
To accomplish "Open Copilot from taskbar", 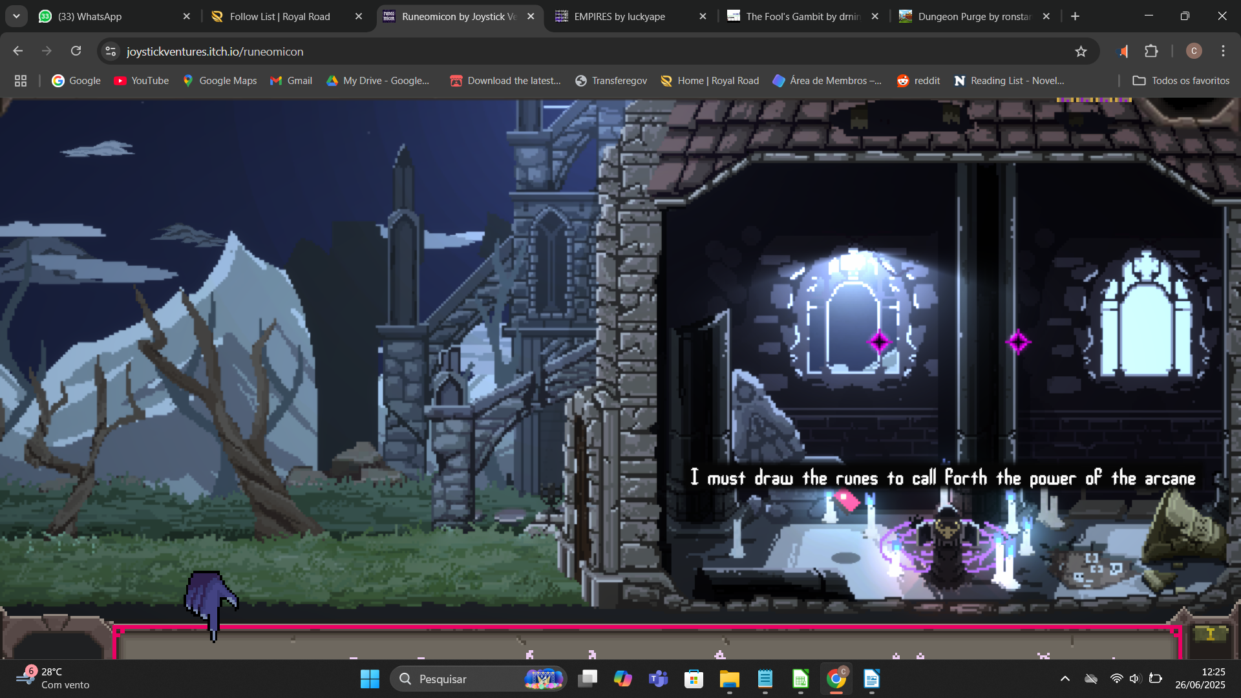I will point(623,679).
